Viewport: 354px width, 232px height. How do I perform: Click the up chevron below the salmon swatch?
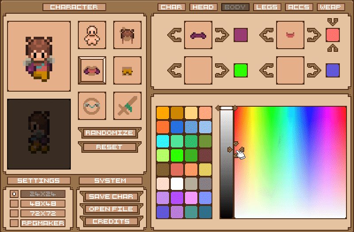pyautogui.click(x=333, y=48)
